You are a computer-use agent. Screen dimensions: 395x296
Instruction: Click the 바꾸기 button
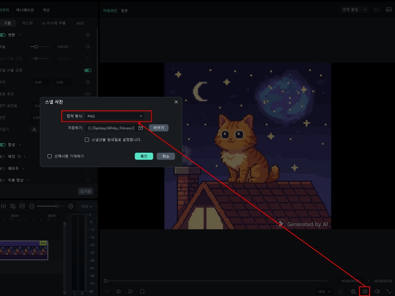point(159,128)
